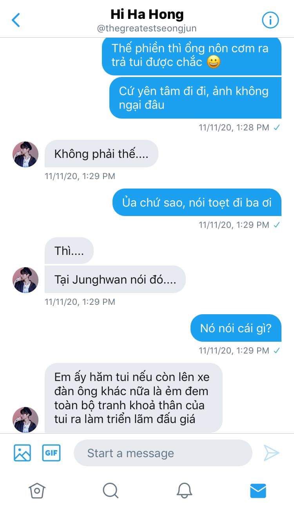Open the Search tab
The height and width of the screenshot is (511, 294).
(110, 490)
